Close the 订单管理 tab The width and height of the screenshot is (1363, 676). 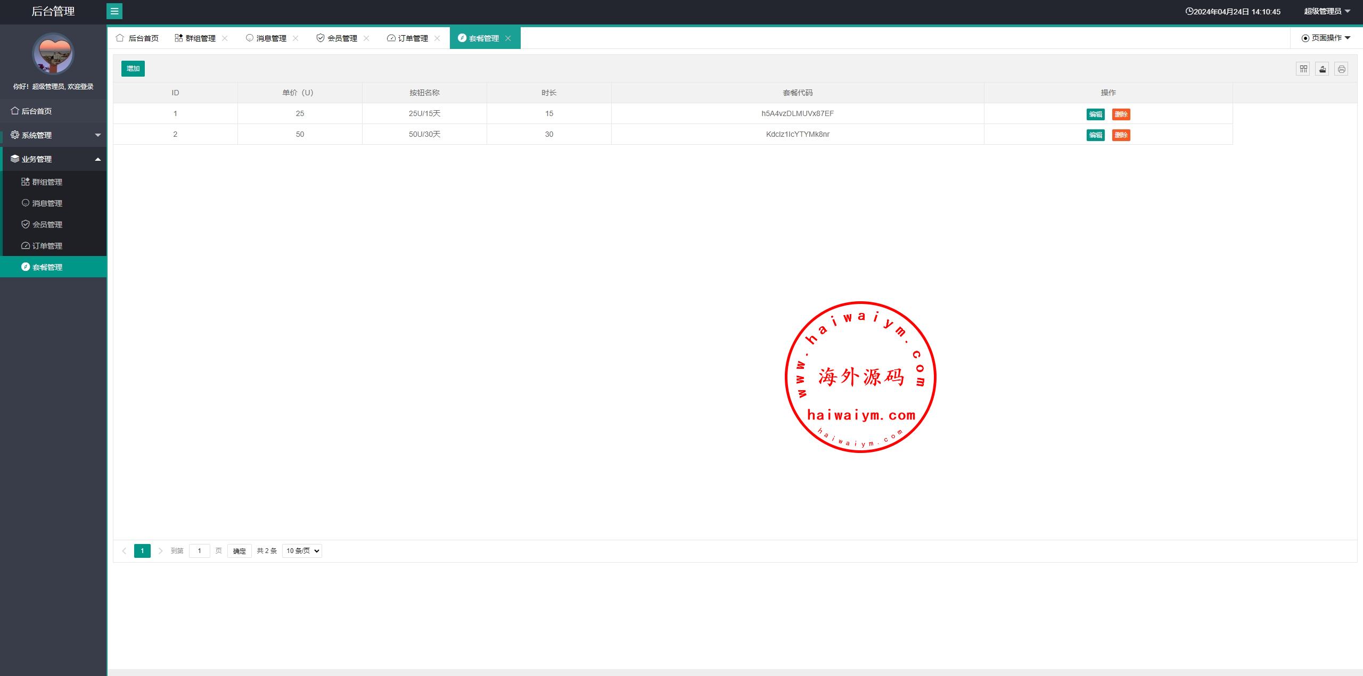(437, 38)
